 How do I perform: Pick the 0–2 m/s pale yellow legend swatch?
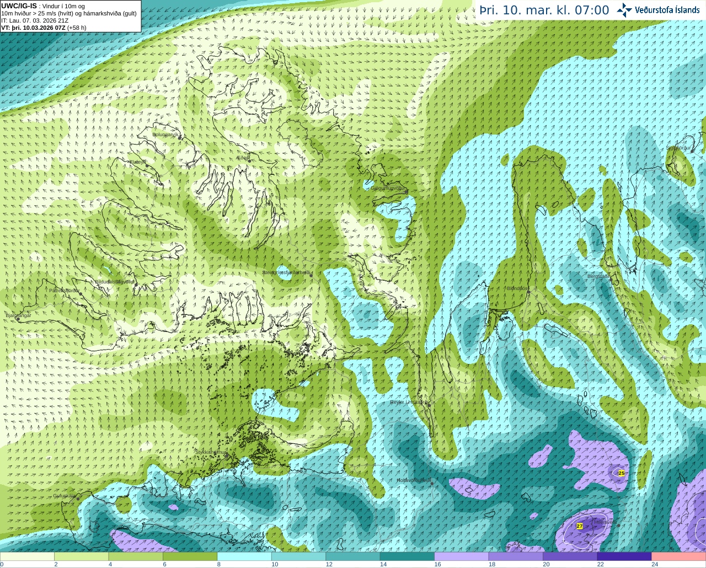point(27,556)
